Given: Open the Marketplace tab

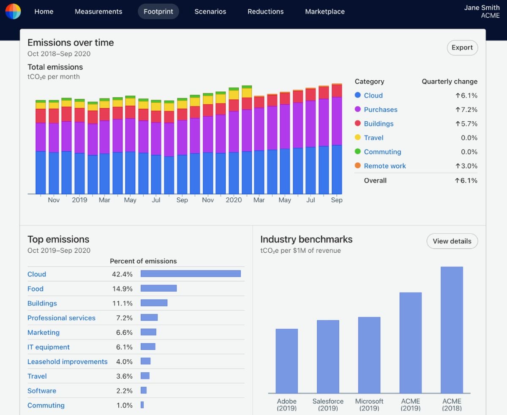Looking at the screenshot, I should point(325,11).
